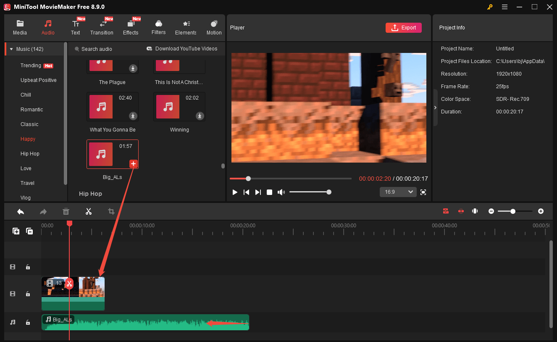This screenshot has width=557, height=342.
Task: Click the scissors on the playhead
Action: [69, 284]
